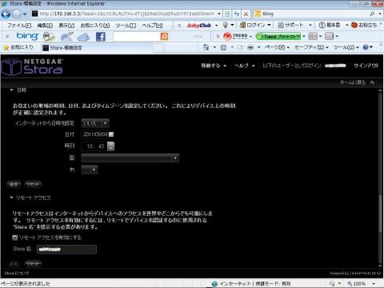384x288 pixels.
Task: Click the lightbulb icon on AshyClub toolbar
Action: 226,25
